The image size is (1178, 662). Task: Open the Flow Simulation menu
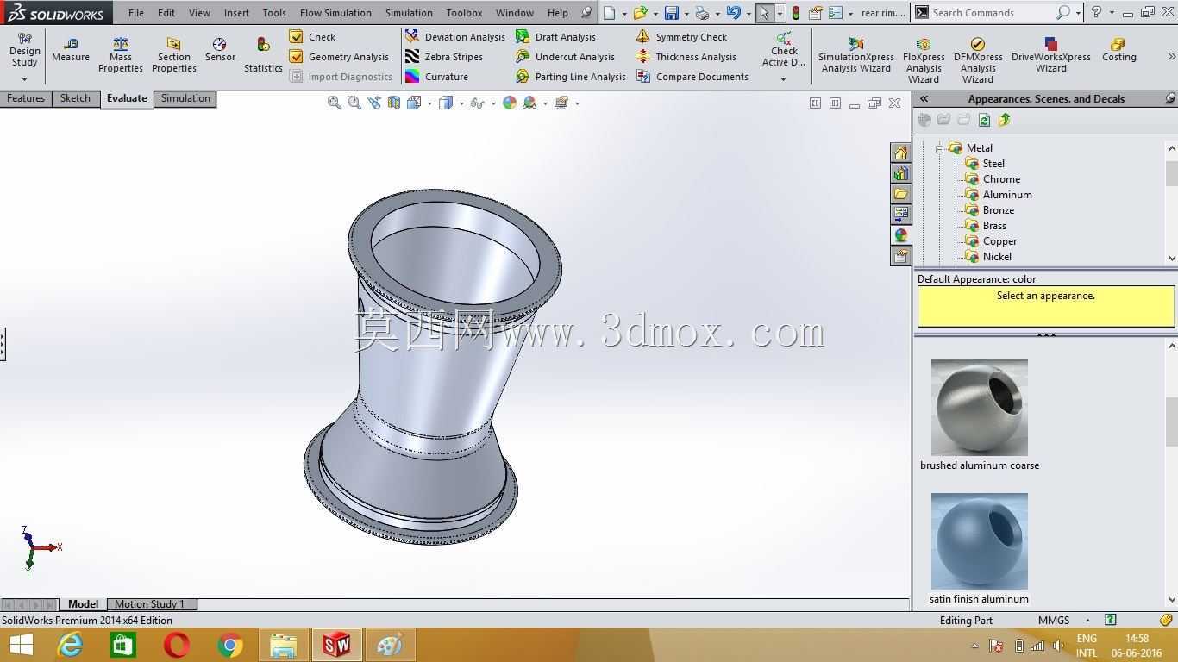point(335,13)
